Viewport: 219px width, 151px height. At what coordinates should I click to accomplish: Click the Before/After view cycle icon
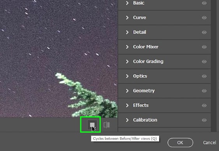92,125
